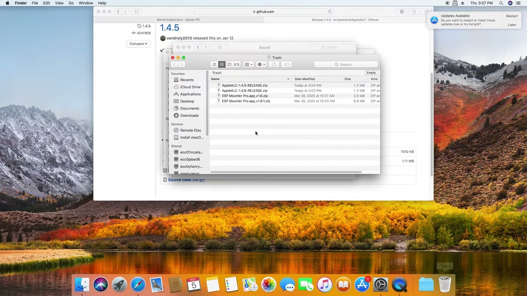Switch Finder to column view
The image size is (527, 296).
click(229, 65)
